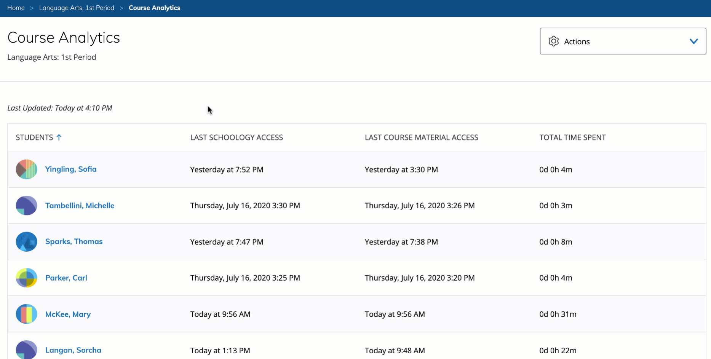Open the Actions dropdown menu
The height and width of the screenshot is (359, 711).
click(x=622, y=41)
